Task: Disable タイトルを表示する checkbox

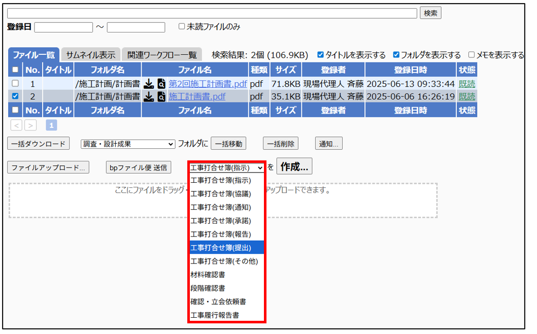Action: click(320, 55)
